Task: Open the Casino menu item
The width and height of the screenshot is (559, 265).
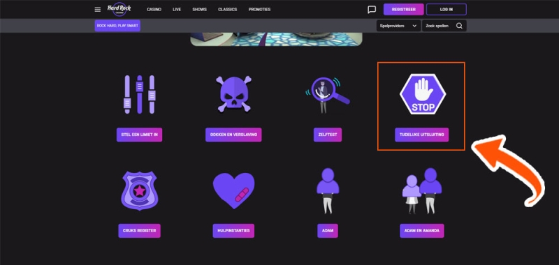Action: 154,10
